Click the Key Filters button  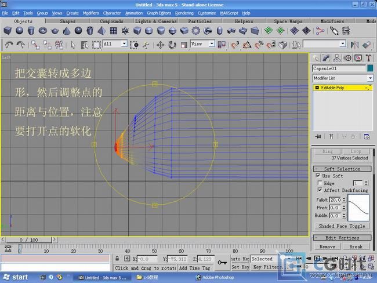point(271,267)
